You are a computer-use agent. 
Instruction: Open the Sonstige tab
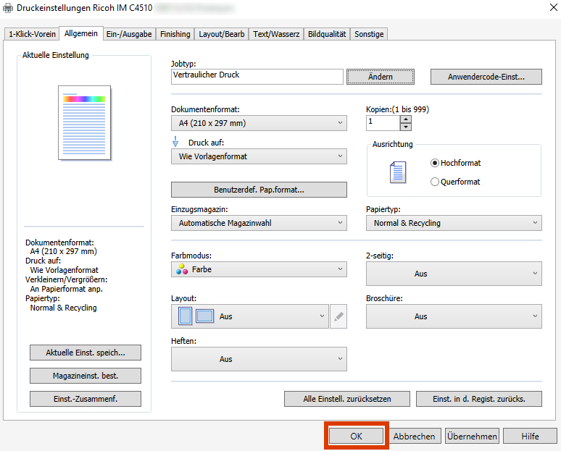pos(369,34)
